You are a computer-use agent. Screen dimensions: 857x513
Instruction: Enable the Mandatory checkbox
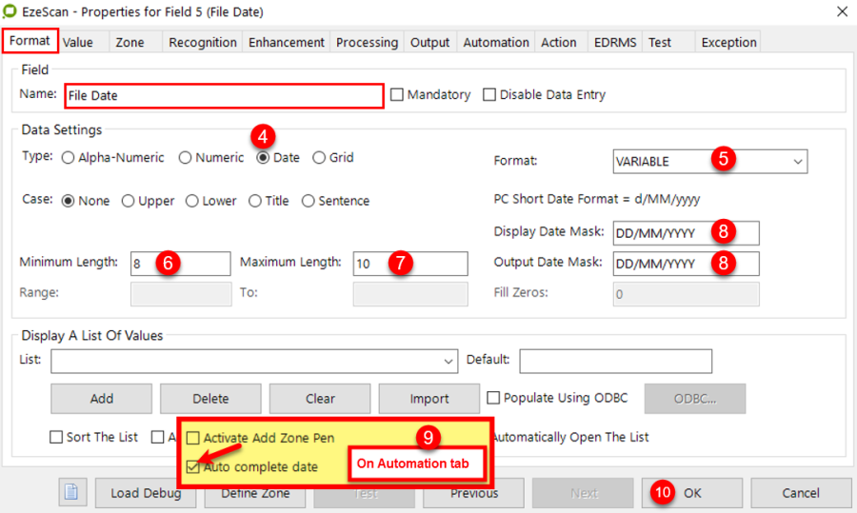[x=397, y=95]
